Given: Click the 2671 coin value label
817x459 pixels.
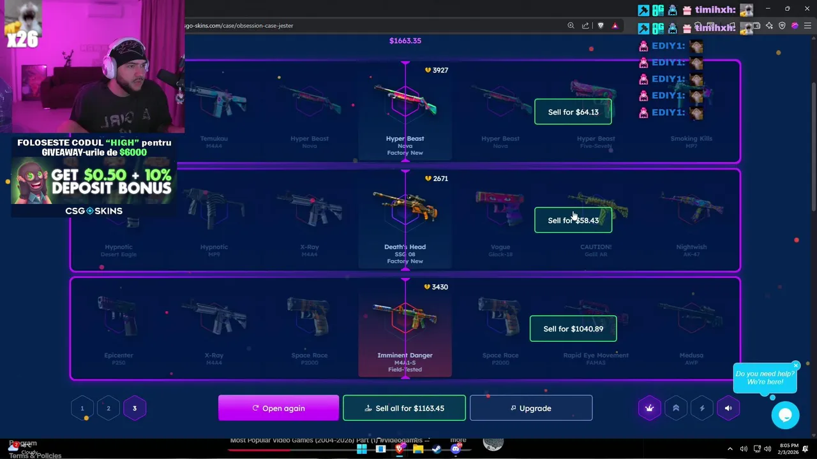Looking at the screenshot, I should coord(437,178).
